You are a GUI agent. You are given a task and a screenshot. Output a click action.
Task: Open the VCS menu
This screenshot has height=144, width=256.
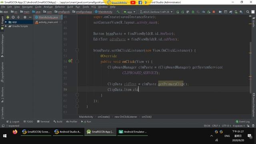[93, 7]
